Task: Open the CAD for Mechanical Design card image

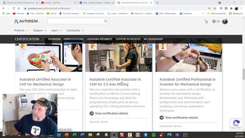Action: tap(49, 58)
